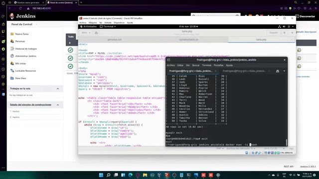Open the Panel de Control breadcrumb dropdown
Image resolution: width=319 pixels, height=179 pixels.
(x=36, y=24)
